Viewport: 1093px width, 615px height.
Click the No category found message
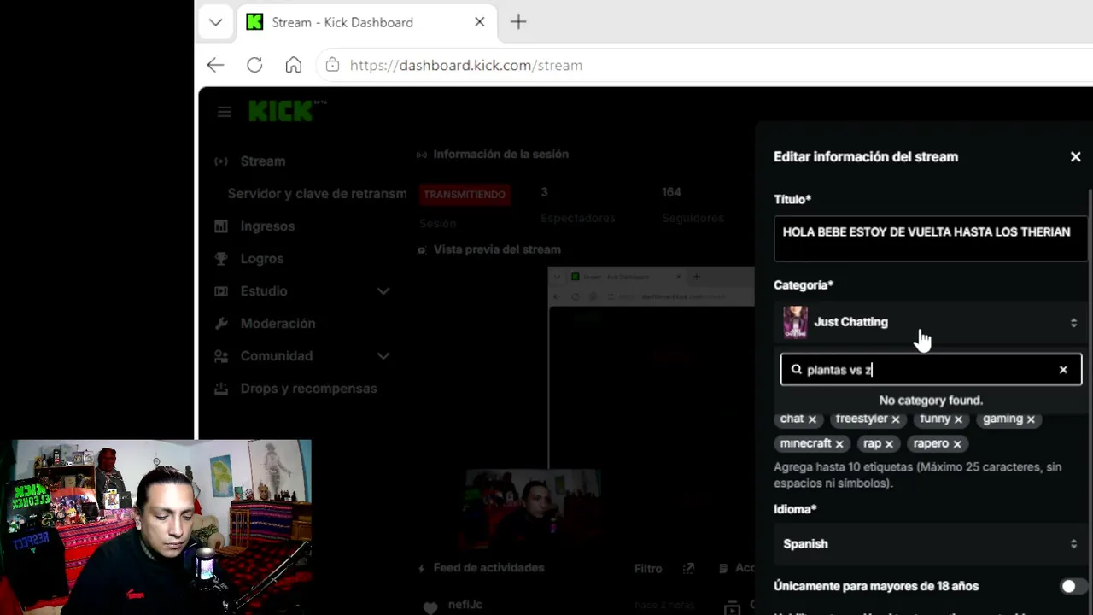[x=931, y=400]
